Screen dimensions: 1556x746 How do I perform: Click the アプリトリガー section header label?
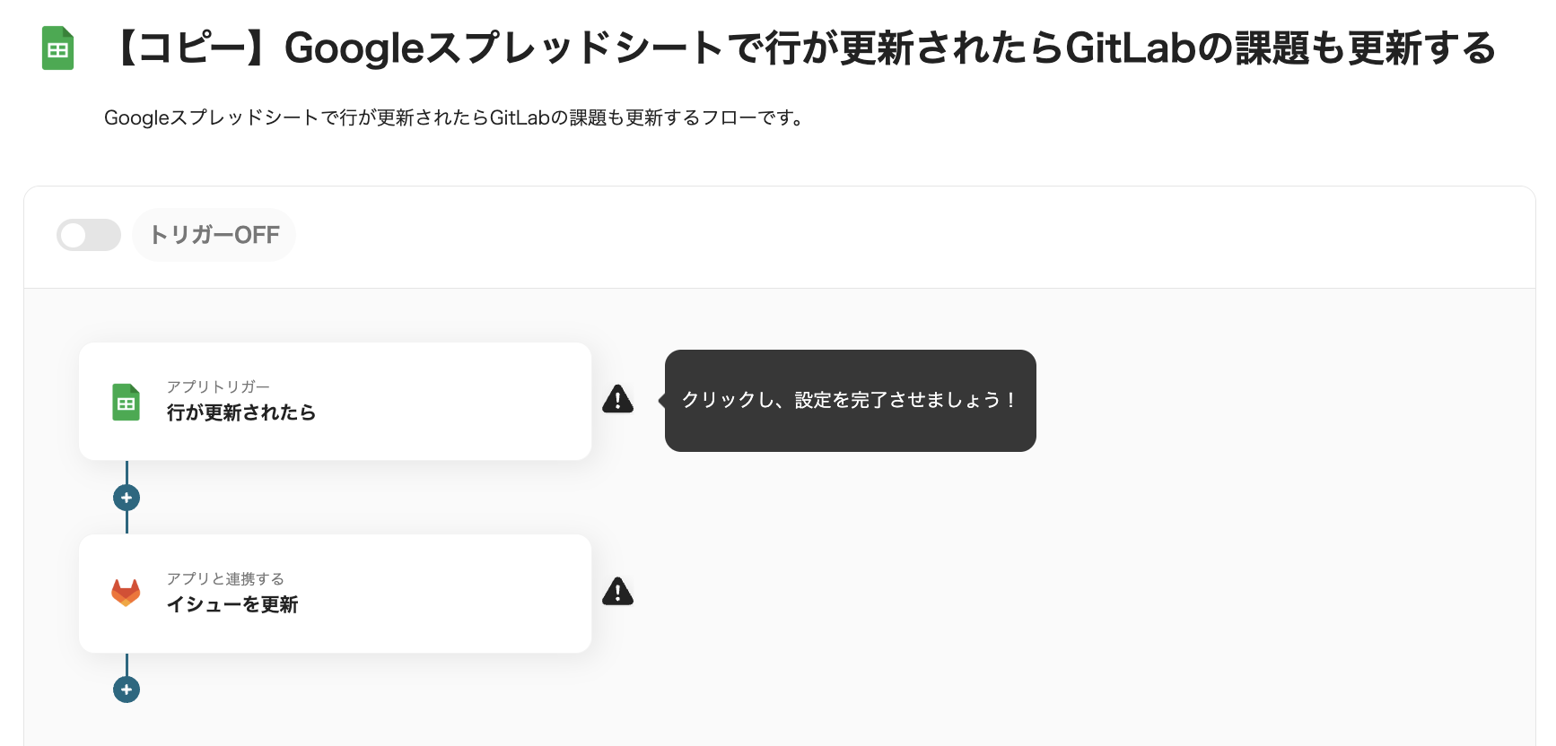pos(220,386)
